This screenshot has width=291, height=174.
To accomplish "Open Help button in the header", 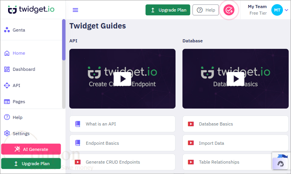I will click(x=206, y=10).
